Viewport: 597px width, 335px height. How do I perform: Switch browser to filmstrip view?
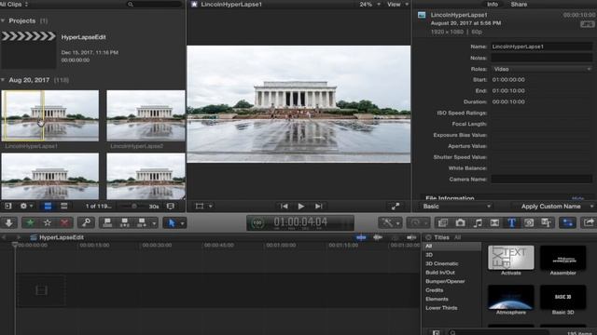(x=48, y=206)
